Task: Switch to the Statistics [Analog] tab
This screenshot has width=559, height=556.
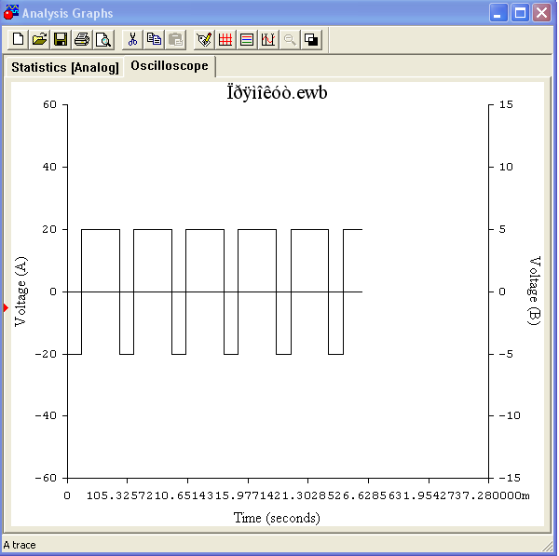Action: click(65, 67)
